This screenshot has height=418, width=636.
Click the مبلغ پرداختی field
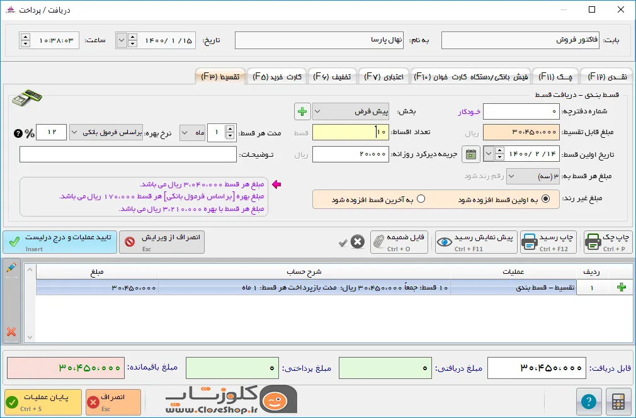pos(232,368)
